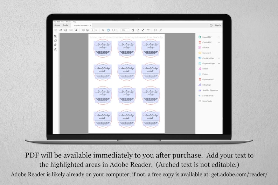
Task: Click the zoom in plus icon
Action: pyautogui.click(x=117, y=30)
